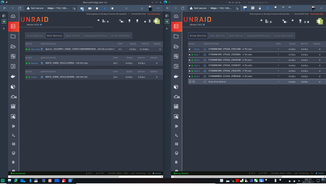Open Dashboard gauge icon in left window sidebar
This screenshot has height=190, width=326.
[x=13, y=16]
